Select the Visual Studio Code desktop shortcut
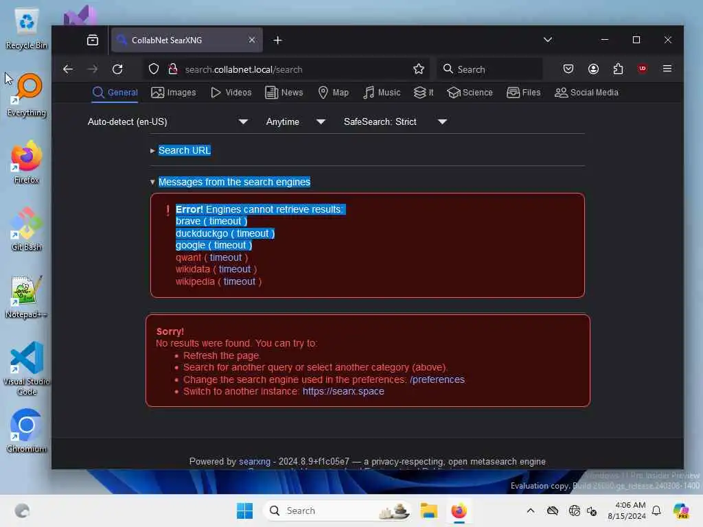The width and height of the screenshot is (703, 527). click(x=27, y=368)
